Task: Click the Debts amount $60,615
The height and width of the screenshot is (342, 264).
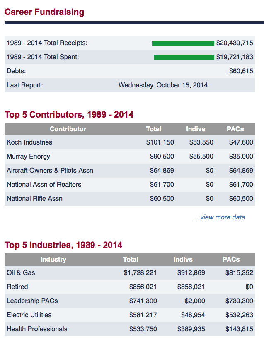Action: click(241, 71)
